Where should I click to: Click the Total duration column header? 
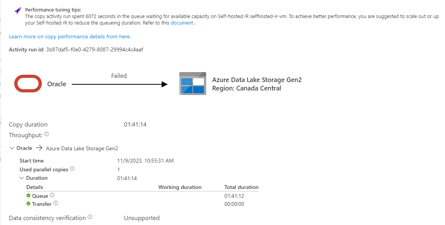point(242,187)
